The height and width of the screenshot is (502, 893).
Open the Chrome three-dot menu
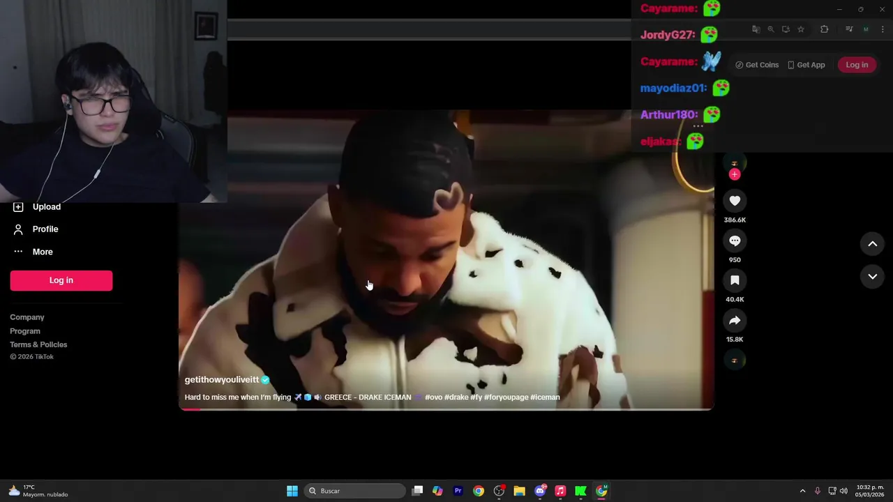click(883, 29)
